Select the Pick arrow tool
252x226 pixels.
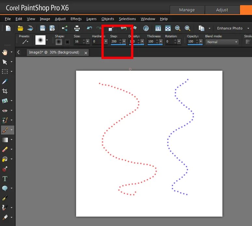pos(5,62)
